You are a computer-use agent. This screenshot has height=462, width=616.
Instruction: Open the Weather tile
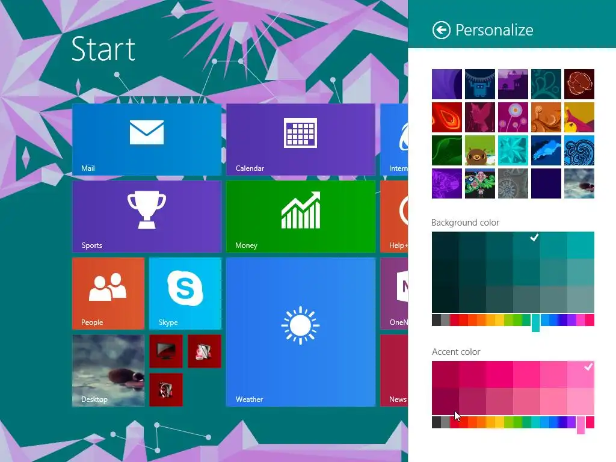coord(301,332)
